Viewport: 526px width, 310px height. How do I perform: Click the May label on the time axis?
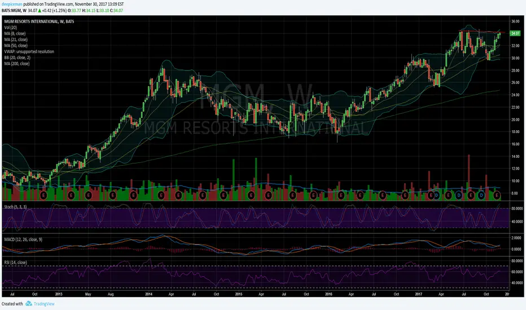88,294
